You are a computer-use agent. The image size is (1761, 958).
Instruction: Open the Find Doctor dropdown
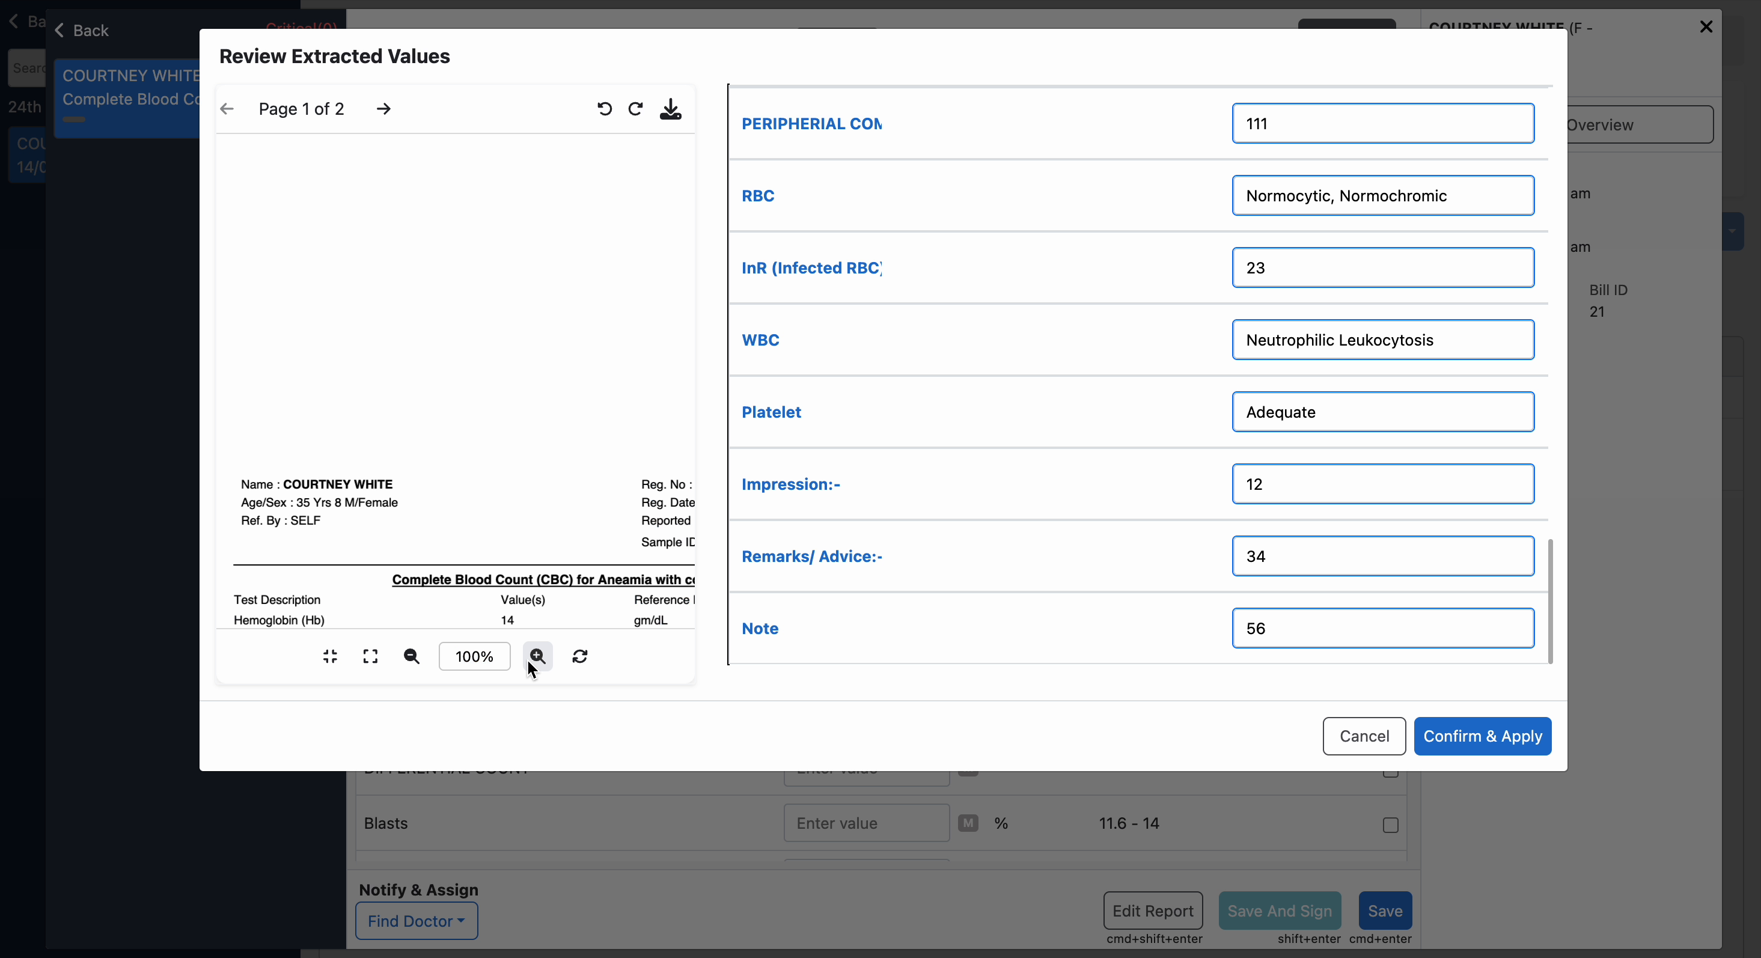coord(416,920)
